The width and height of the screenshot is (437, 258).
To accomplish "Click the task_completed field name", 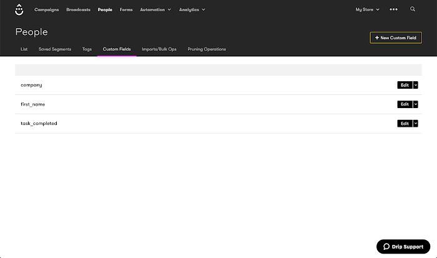I will click(x=39, y=123).
